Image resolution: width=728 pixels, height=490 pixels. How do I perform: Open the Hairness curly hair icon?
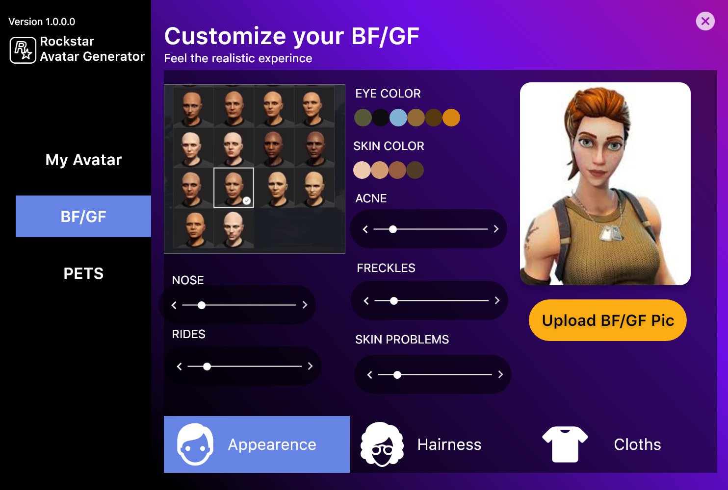click(x=382, y=444)
